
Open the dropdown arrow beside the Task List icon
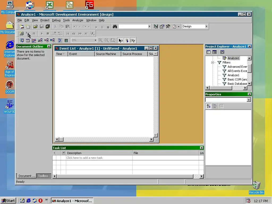(178, 27)
